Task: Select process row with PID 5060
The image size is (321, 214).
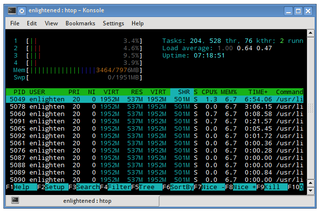Action: click(155, 114)
